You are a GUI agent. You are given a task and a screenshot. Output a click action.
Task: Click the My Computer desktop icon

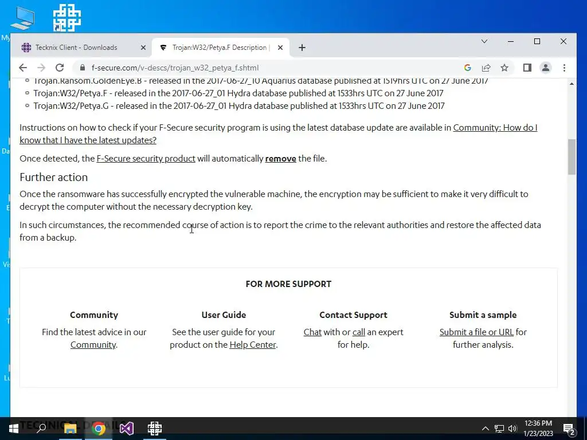[22, 19]
